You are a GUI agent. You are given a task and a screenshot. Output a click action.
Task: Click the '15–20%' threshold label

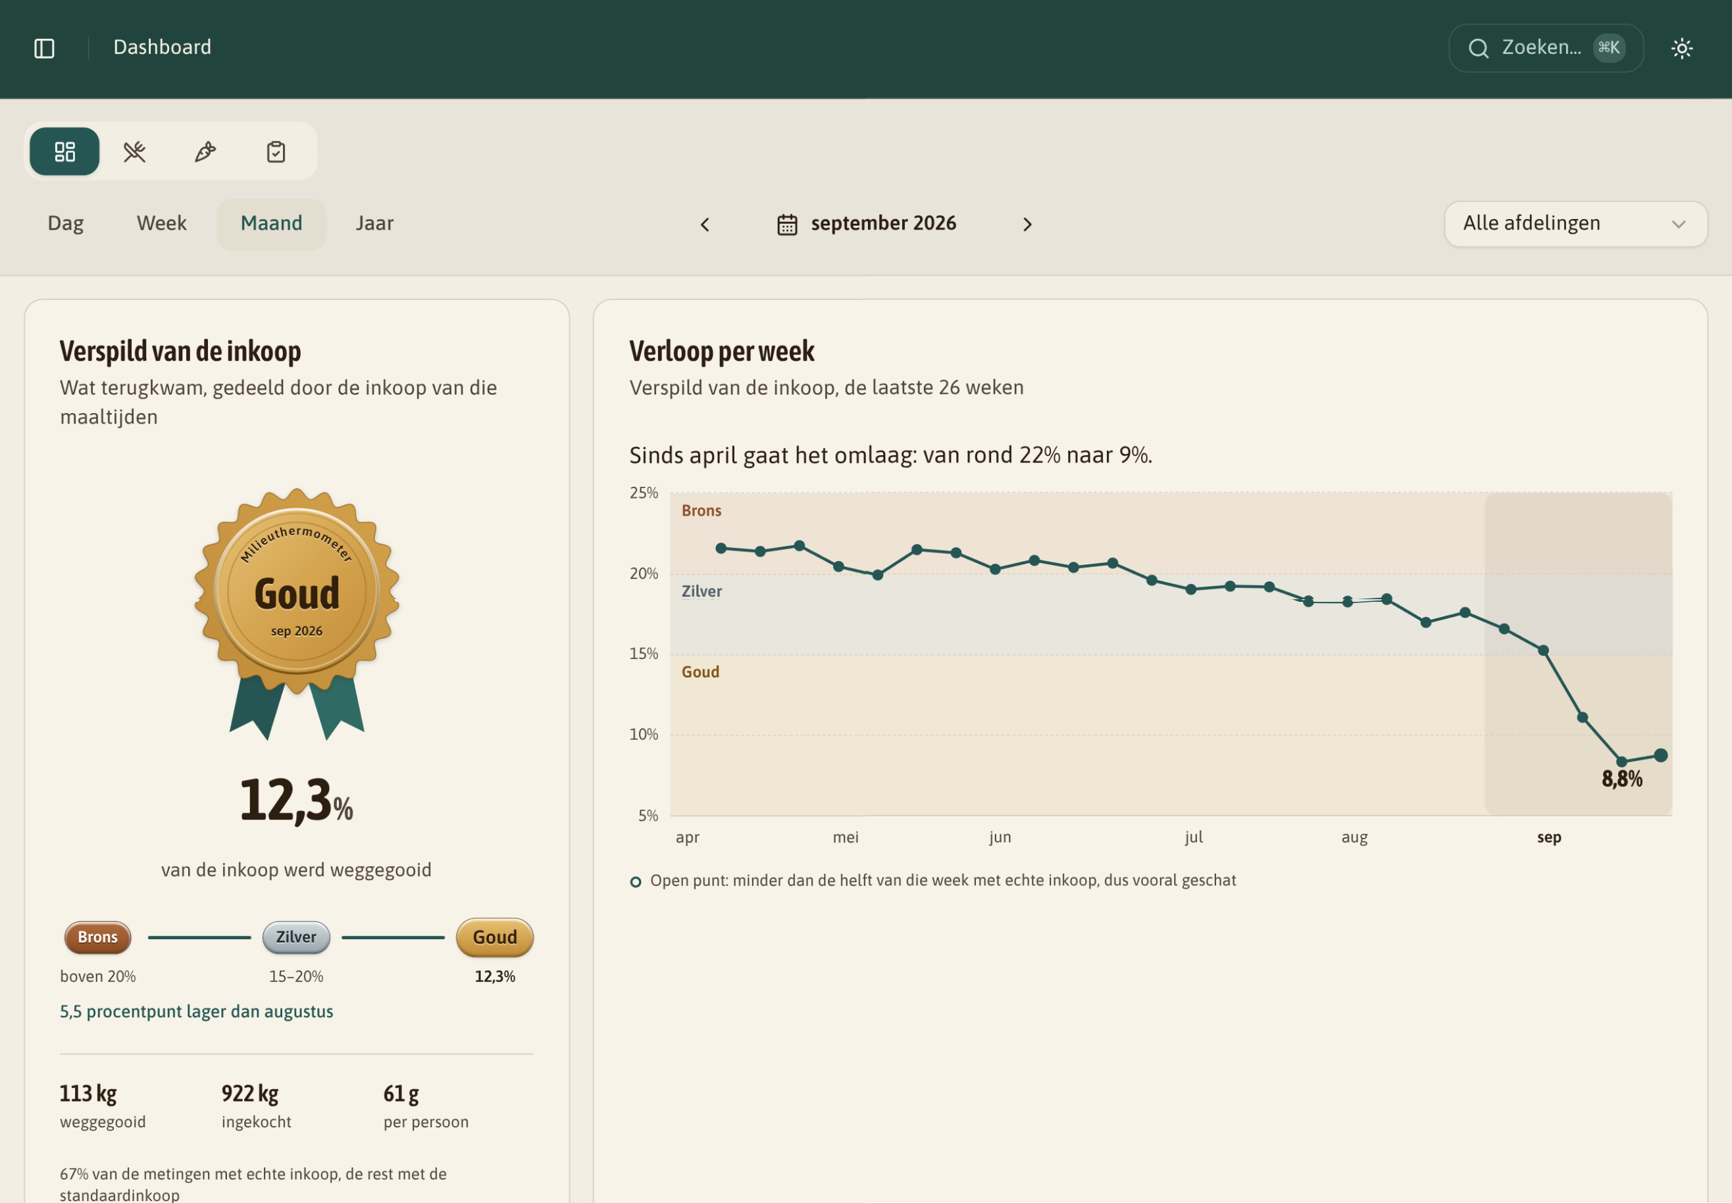[296, 977]
